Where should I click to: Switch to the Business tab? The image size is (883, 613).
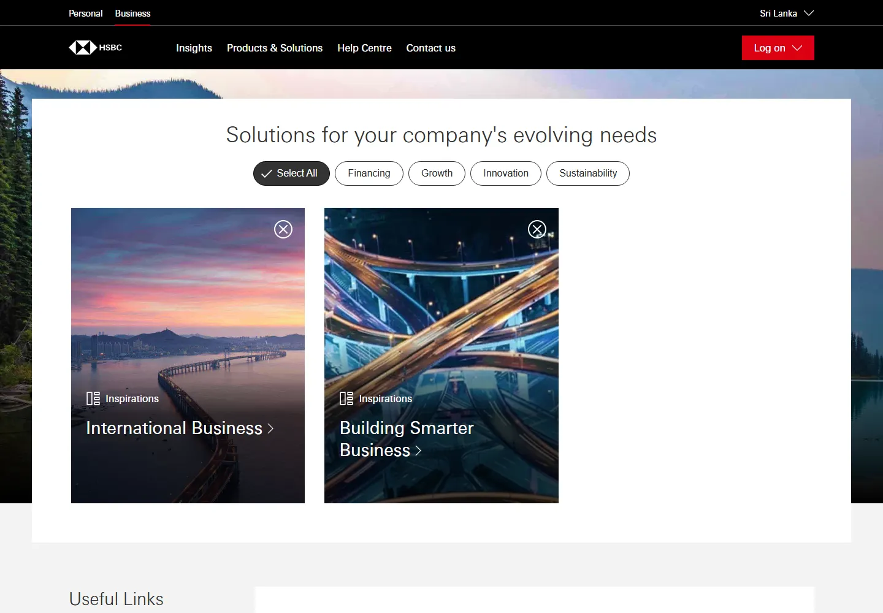click(132, 13)
